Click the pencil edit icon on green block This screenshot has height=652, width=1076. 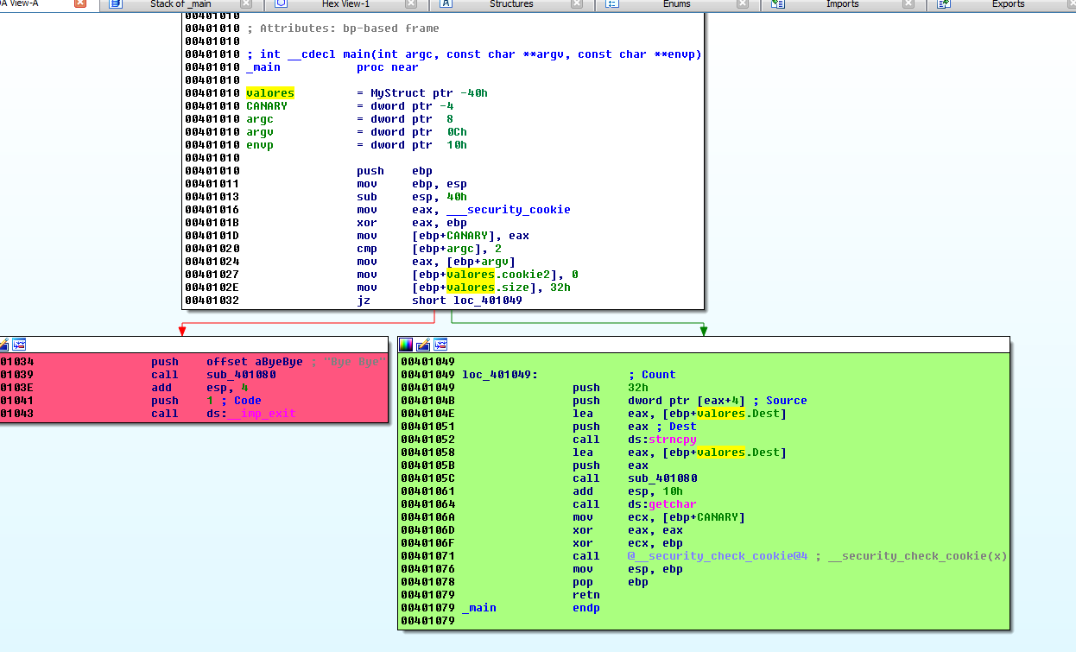(x=424, y=345)
